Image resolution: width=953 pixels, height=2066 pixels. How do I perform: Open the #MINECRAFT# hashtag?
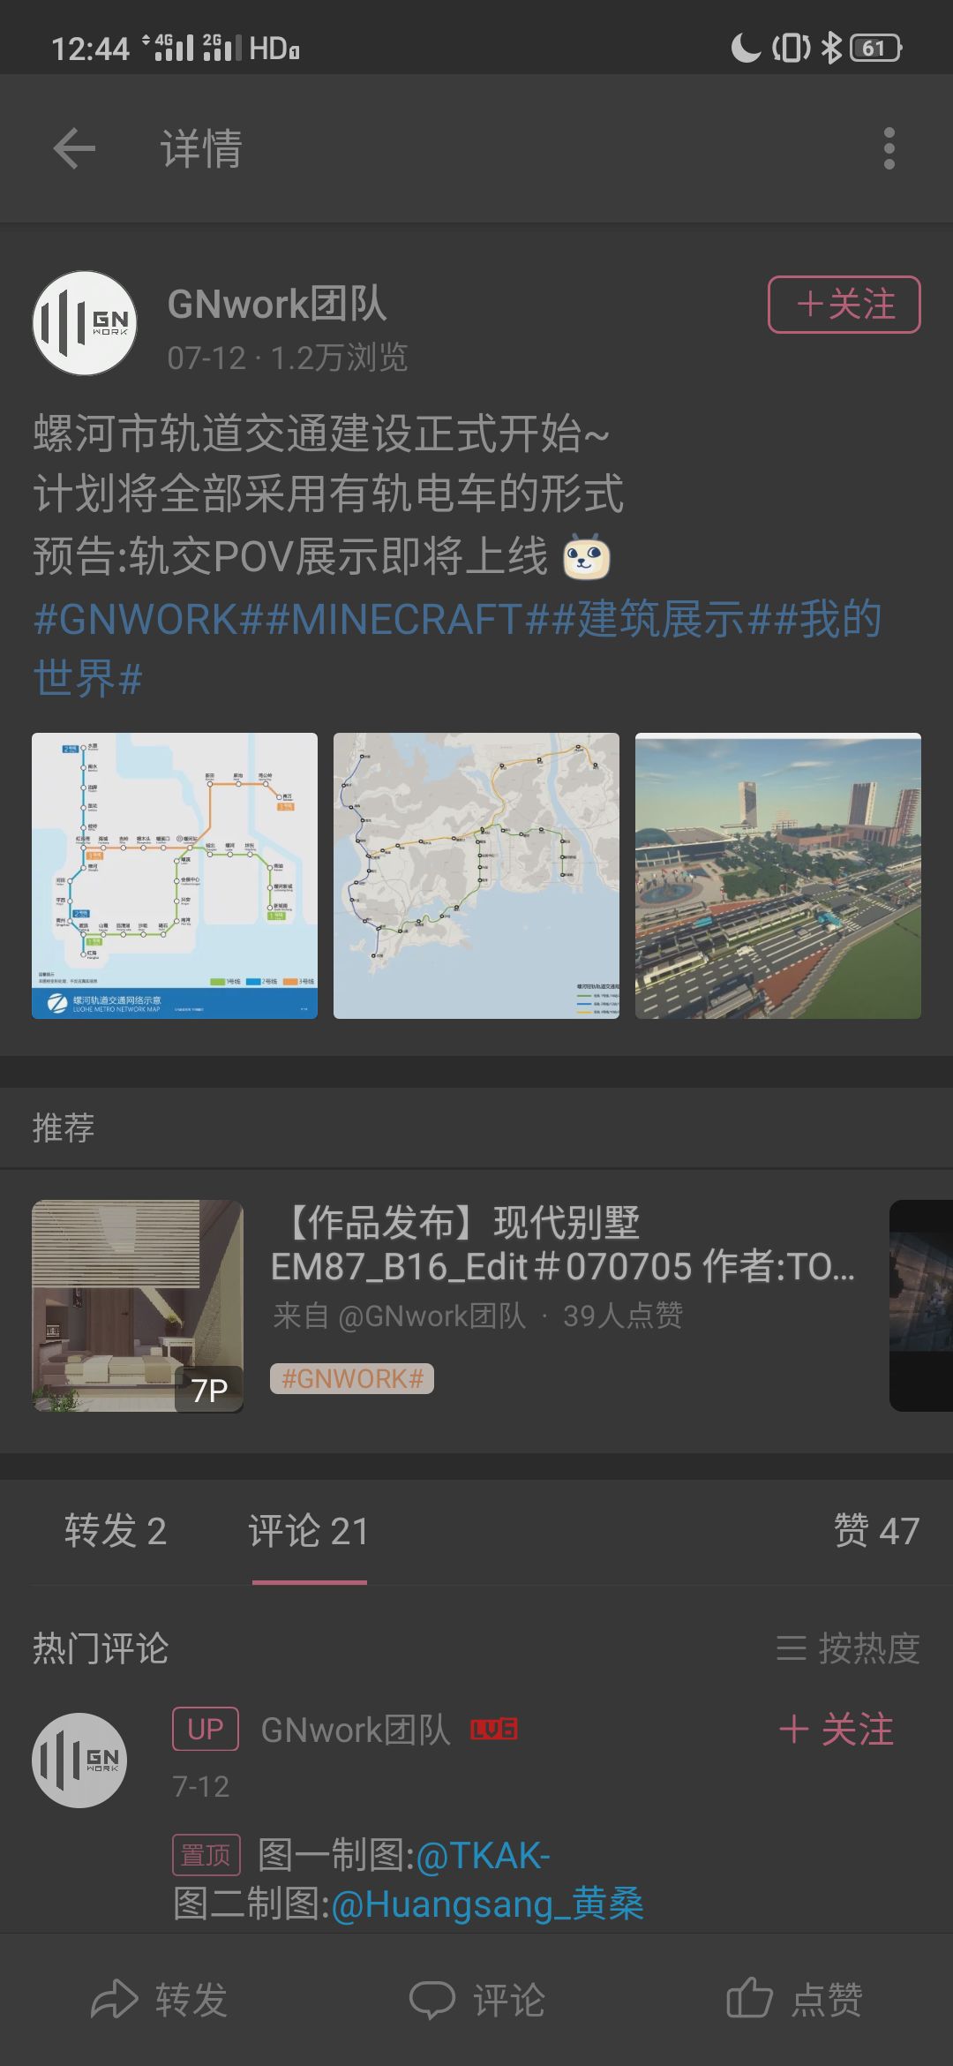[x=408, y=619]
